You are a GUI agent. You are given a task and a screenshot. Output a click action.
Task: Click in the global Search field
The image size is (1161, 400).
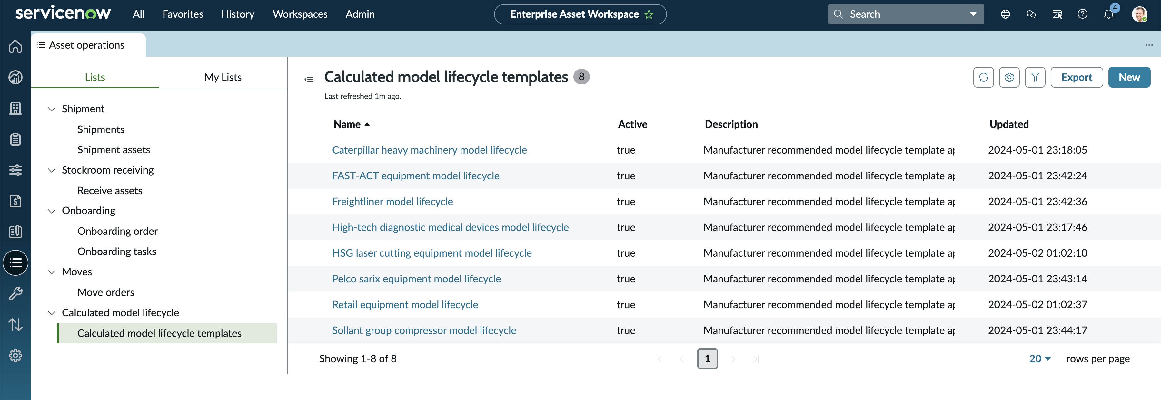tap(895, 14)
